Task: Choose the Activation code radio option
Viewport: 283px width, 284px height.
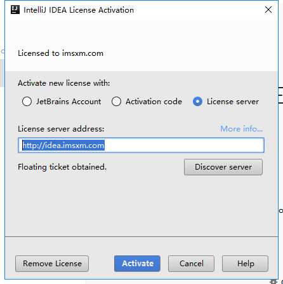Action: 116,102
